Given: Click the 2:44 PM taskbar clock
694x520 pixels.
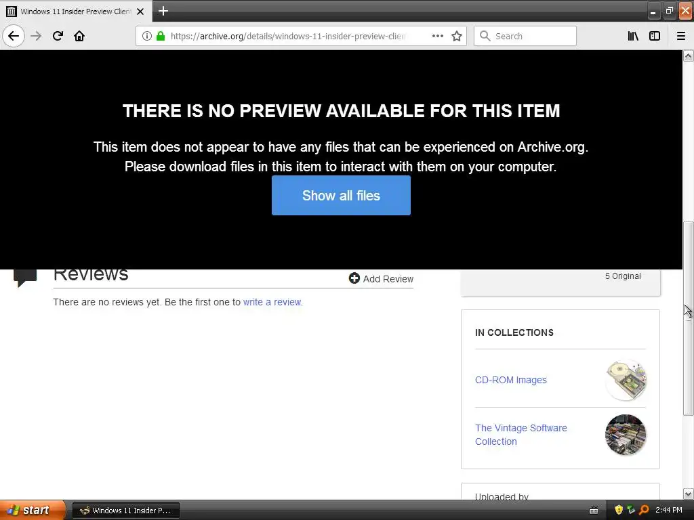Looking at the screenshot, I should [669, 511].
